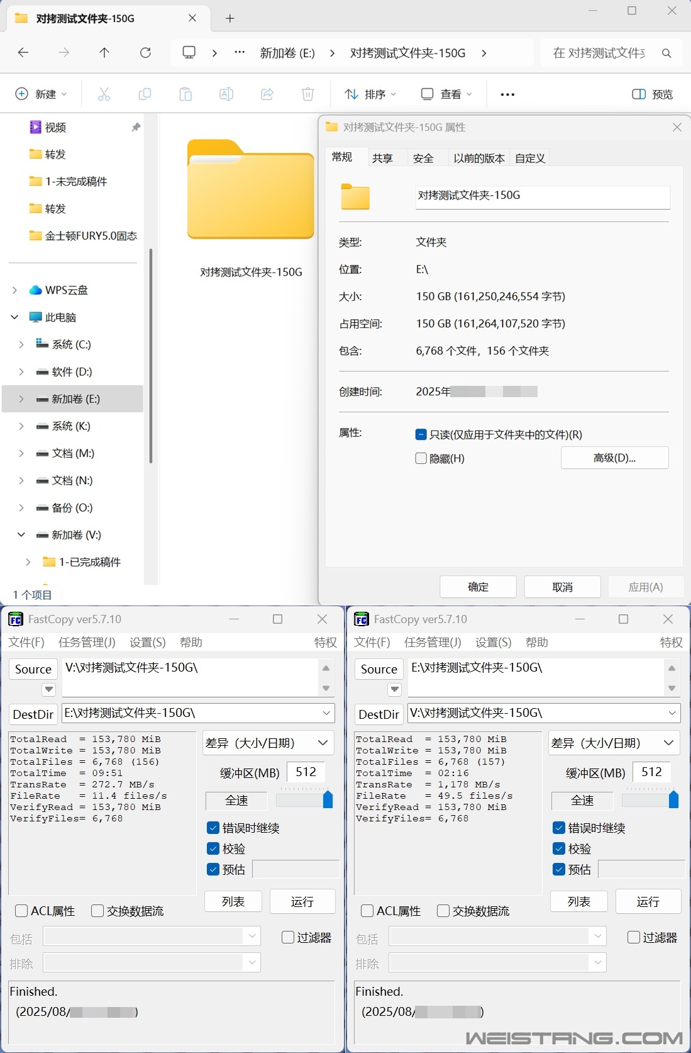Open 以前的版本 tab in properties

[479, 158]
